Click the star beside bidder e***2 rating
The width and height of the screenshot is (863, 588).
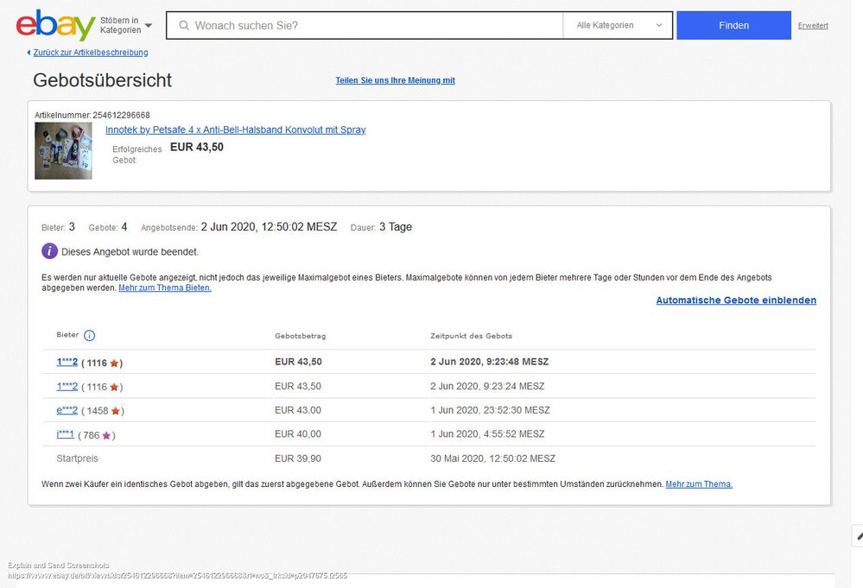pyautogui.click(x=116, y=411)
